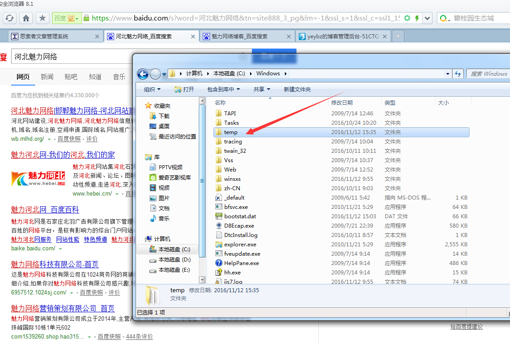
Task: Open the 共享 dropdown menu
Action: (x=262, y=89)
